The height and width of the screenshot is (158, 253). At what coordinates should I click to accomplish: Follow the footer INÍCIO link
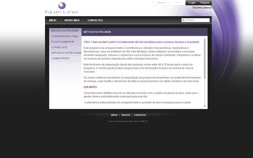pos(114,115)
